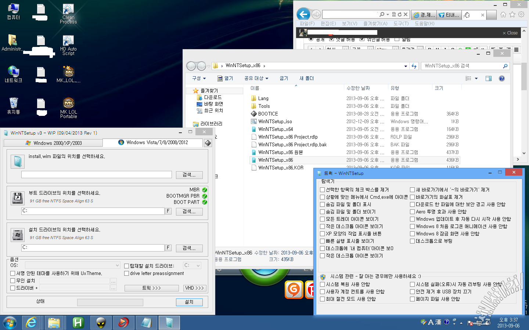Open the browser address bar search dropdown
This screenshot has width=529, height=330.
tap(388, 14)
